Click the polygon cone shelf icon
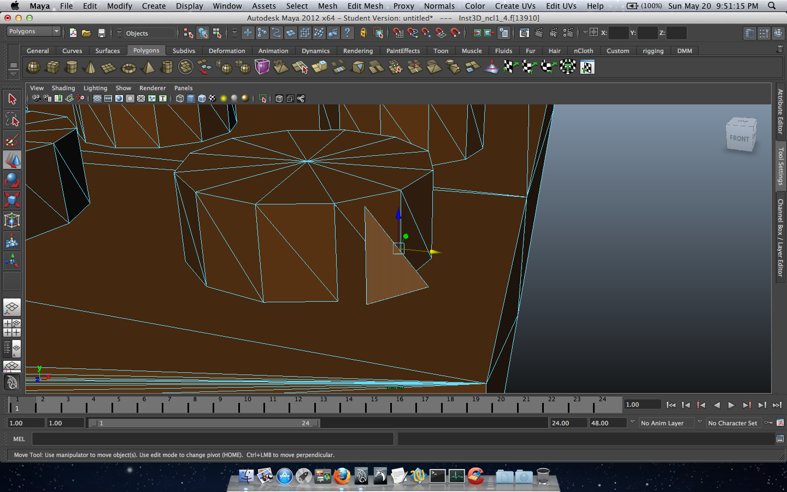Viewport: 787px width, 492px height. tap(90, 68)
